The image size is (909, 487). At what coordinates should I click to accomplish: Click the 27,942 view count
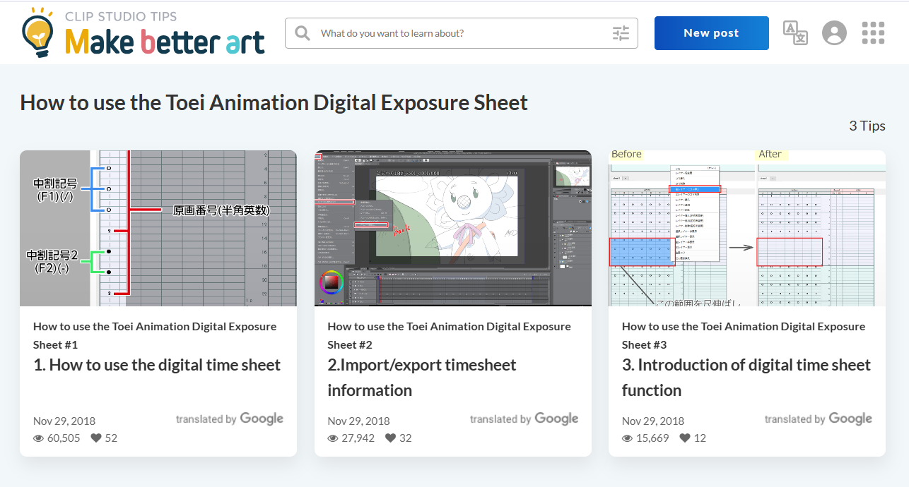(x=358, y=438)
